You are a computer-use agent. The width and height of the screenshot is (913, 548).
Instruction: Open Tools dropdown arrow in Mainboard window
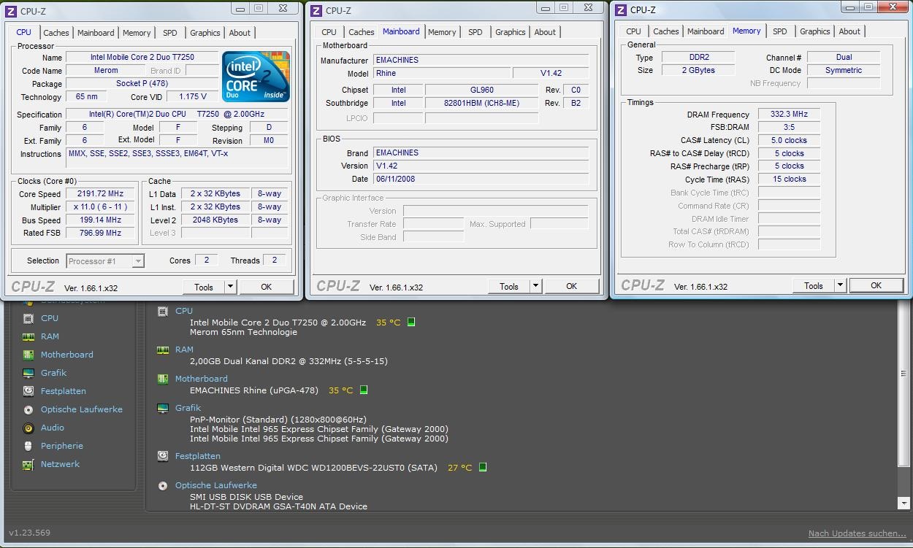(535, 286)
